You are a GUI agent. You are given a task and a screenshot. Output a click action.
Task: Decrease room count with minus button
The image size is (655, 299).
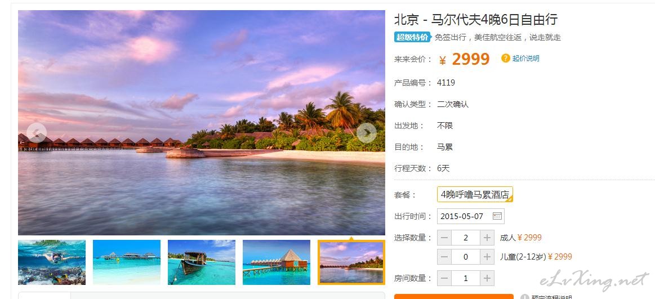click(x=444, y=278)
